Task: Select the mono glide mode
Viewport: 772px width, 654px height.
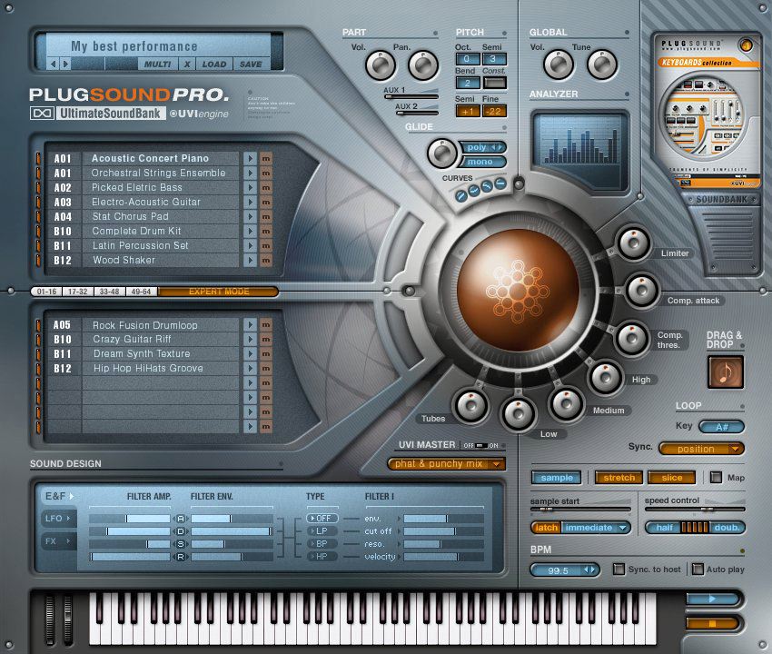Action: [x=481, y=162]
